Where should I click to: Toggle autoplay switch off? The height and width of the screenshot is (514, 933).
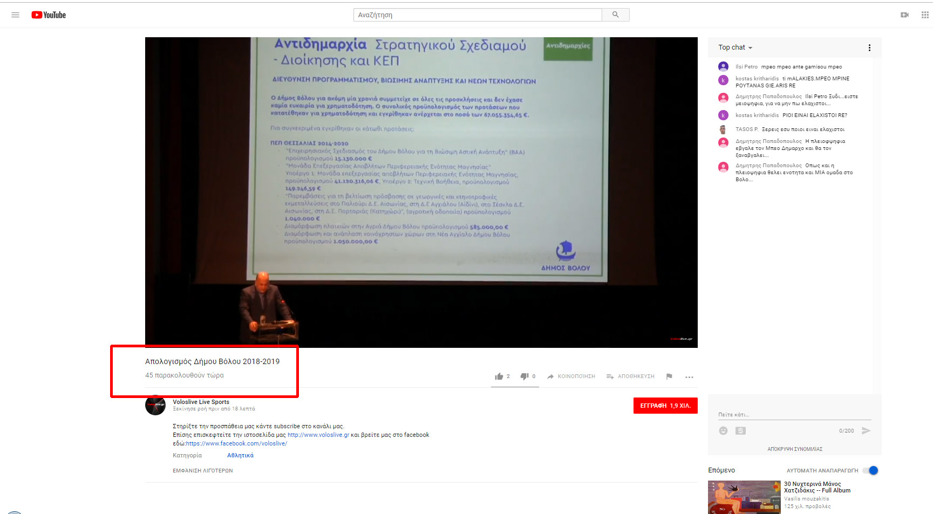click(x=870, y=470)
